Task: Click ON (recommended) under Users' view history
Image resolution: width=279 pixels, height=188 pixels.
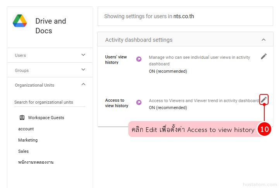Action: pyautogui.click(x=168, y=71)
